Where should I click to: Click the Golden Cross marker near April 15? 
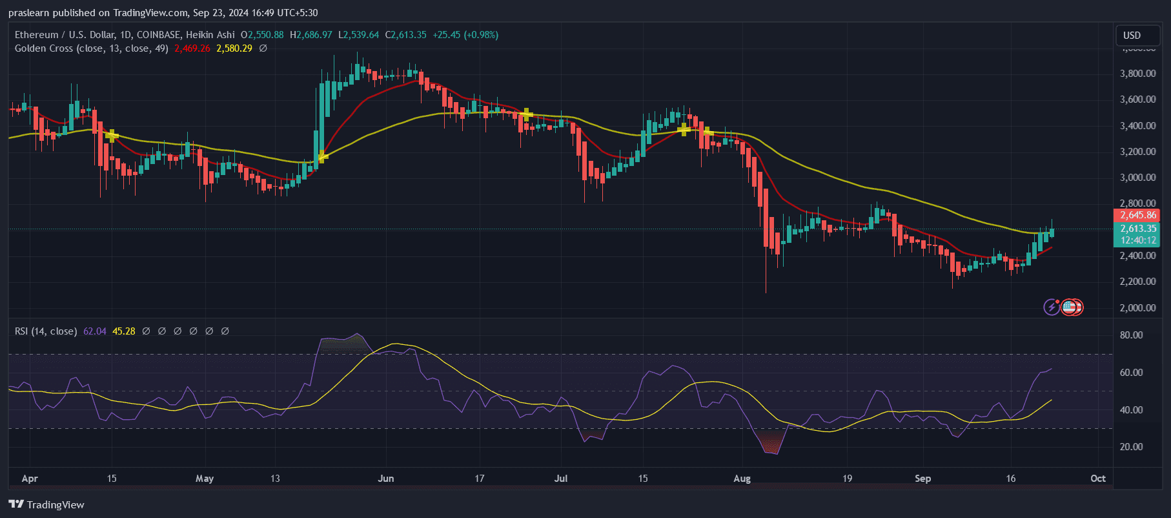112,136
